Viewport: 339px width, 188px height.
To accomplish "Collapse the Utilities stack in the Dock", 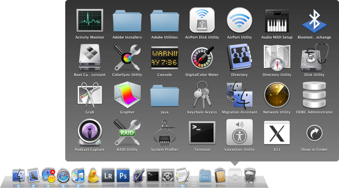I will [235, 176].
